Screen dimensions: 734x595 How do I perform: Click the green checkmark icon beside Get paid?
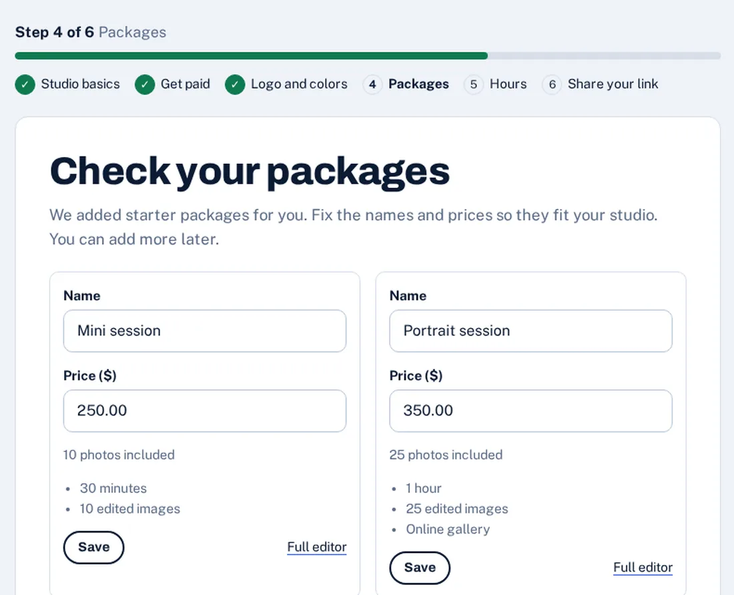(x=145, y=85)
